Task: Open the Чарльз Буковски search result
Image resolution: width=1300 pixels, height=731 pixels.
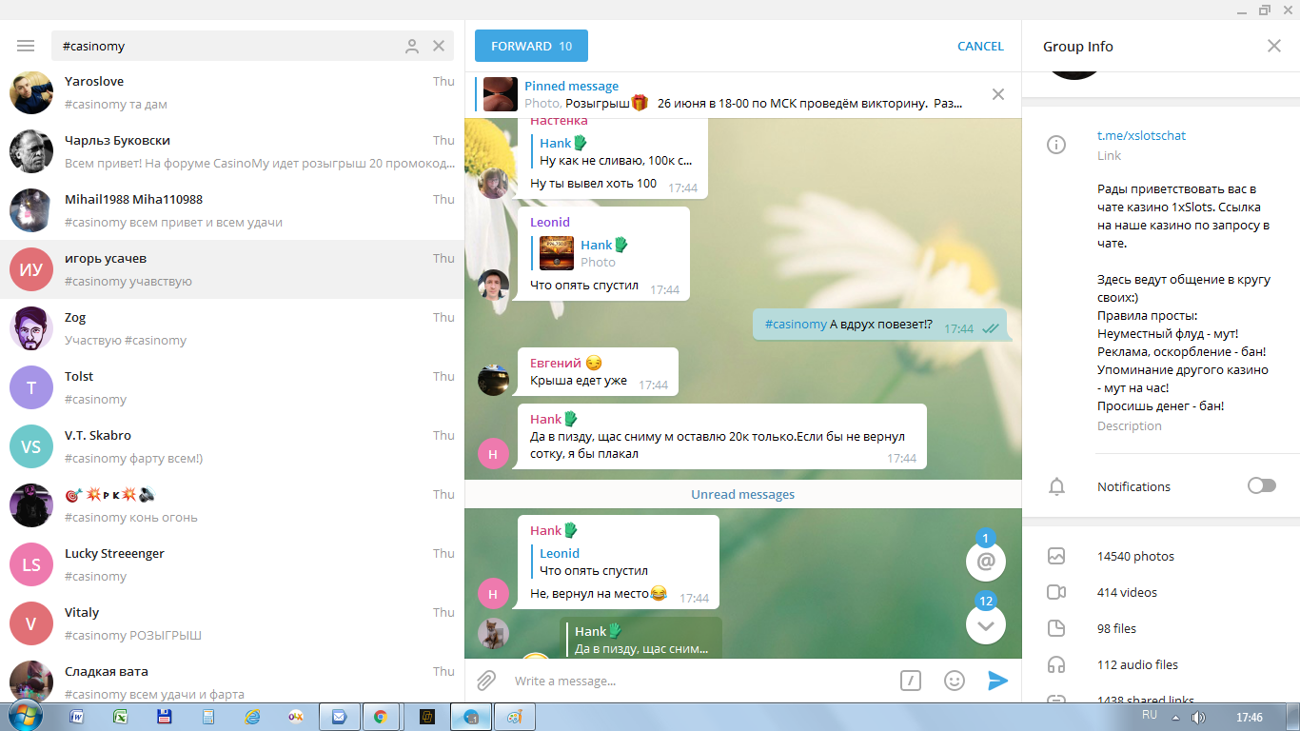Action: click(232, 151)
